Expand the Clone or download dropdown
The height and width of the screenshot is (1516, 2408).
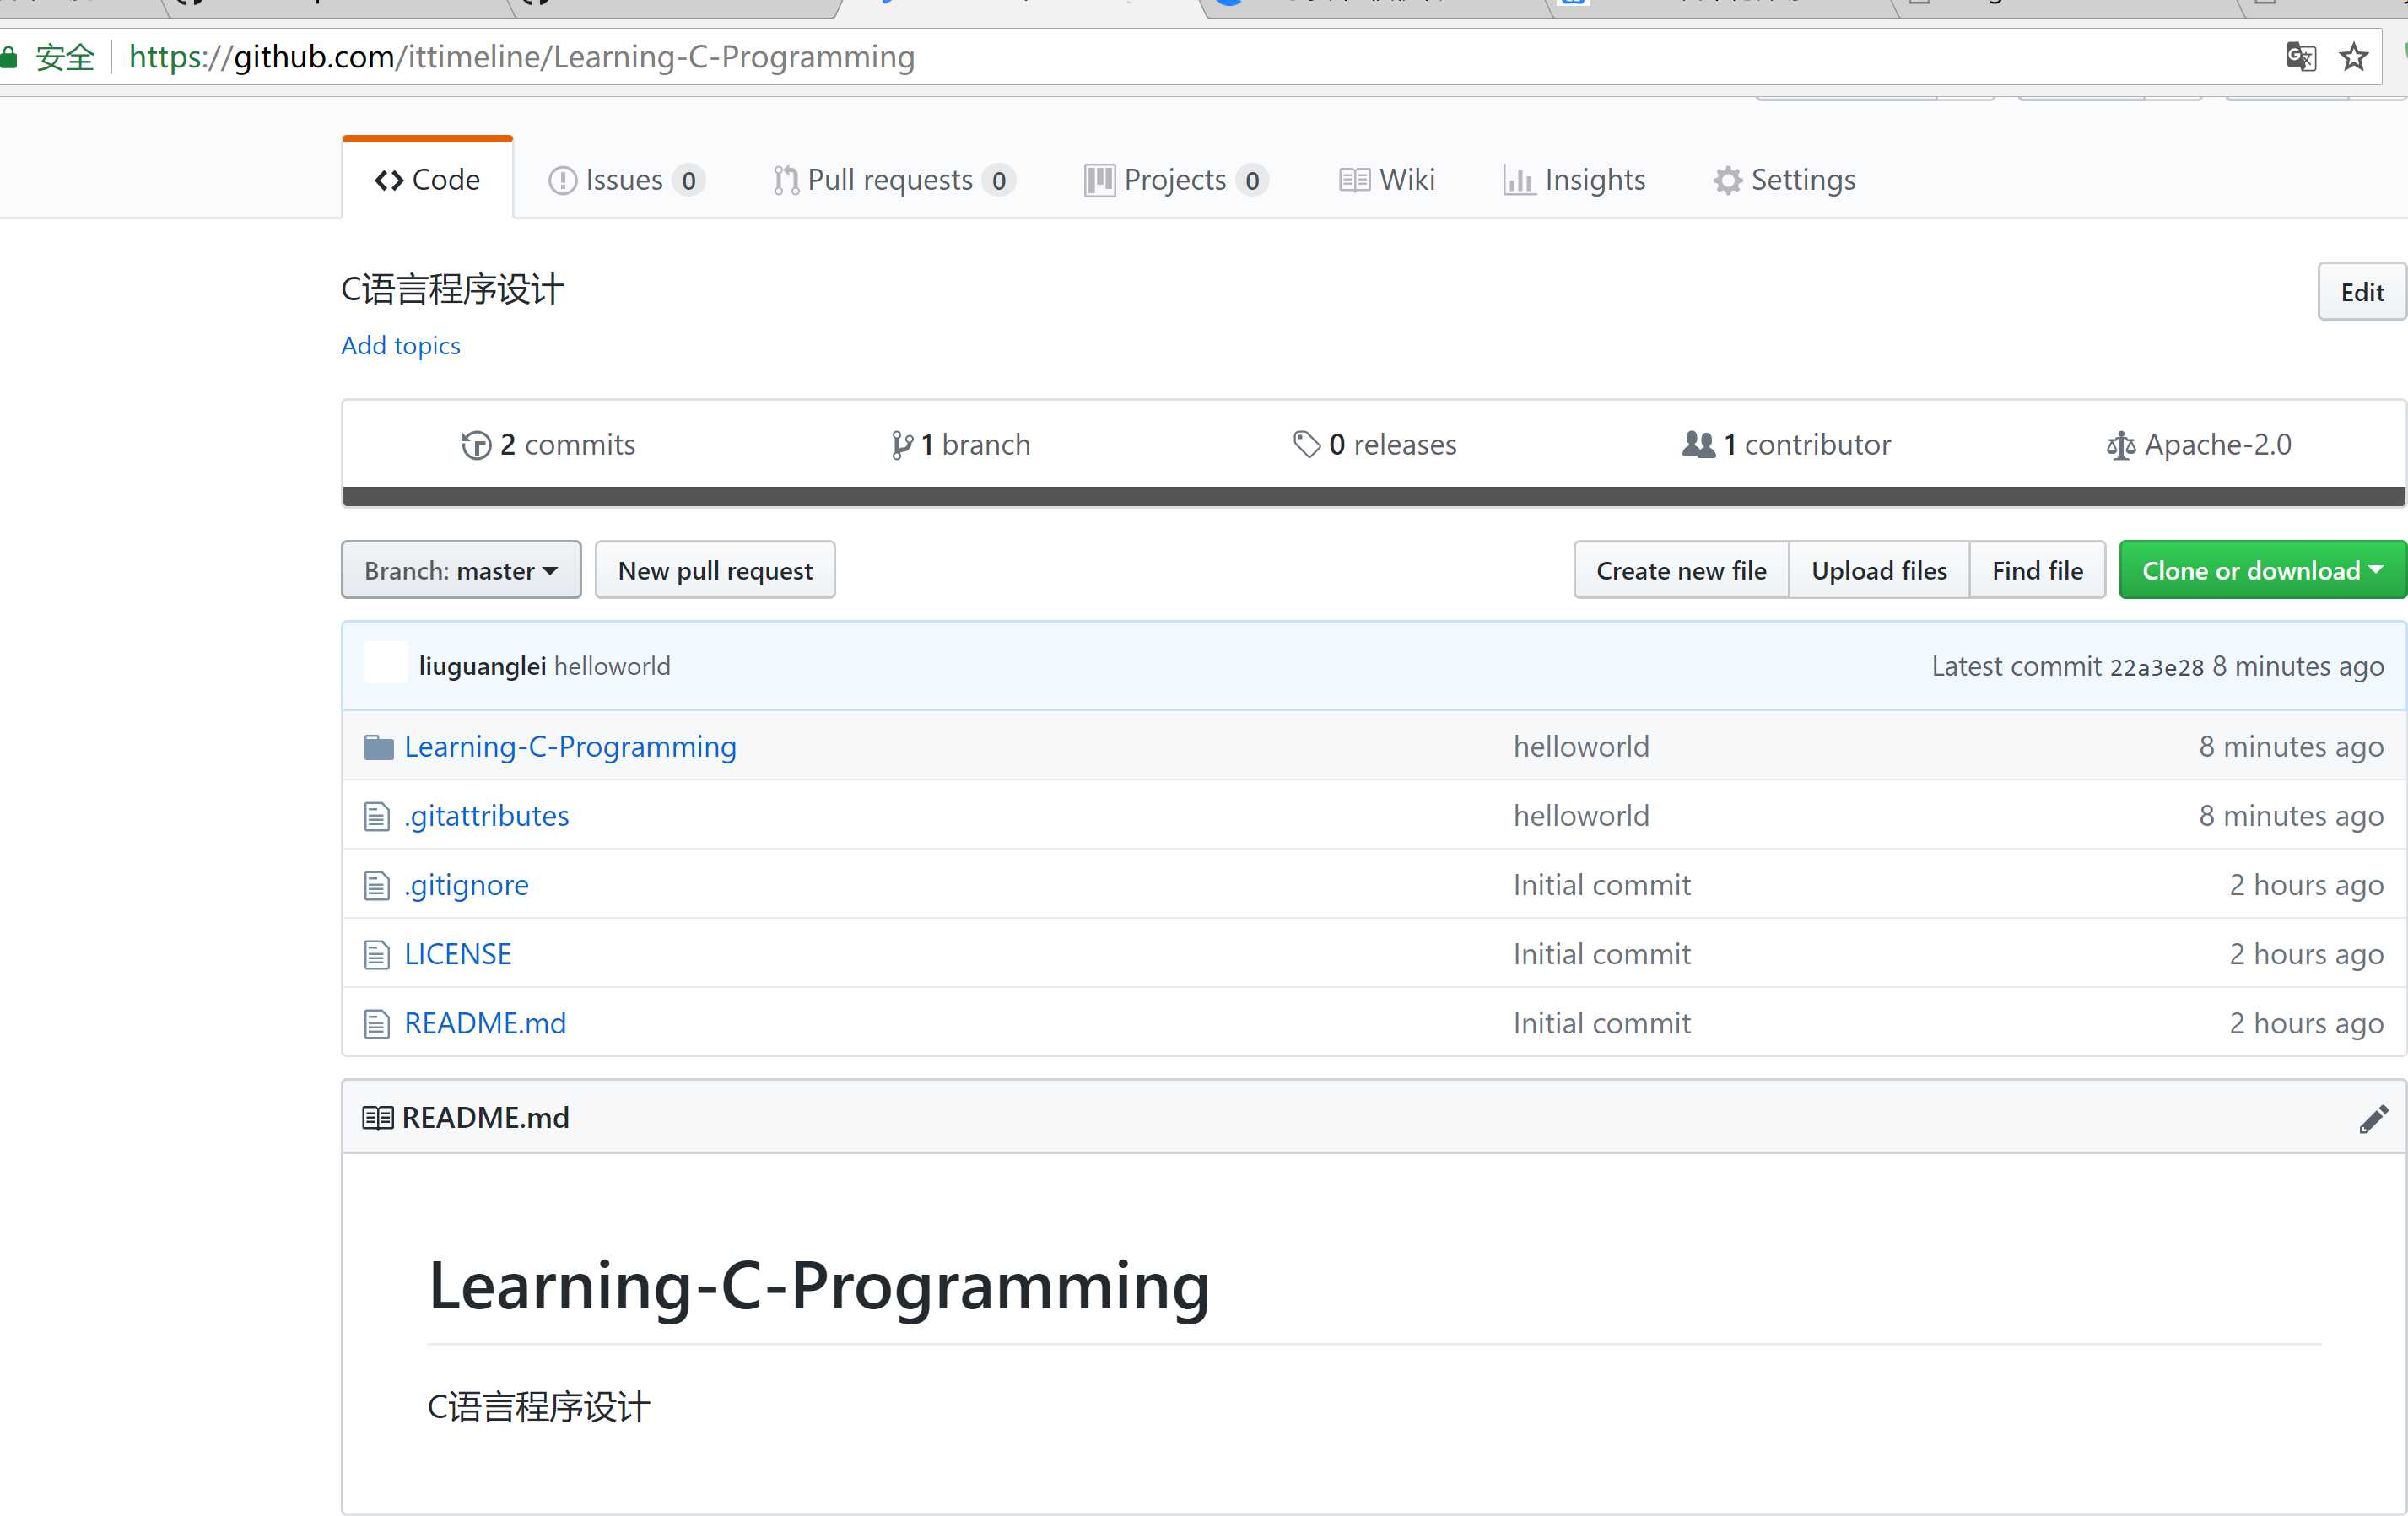[x=2262, y=571]
